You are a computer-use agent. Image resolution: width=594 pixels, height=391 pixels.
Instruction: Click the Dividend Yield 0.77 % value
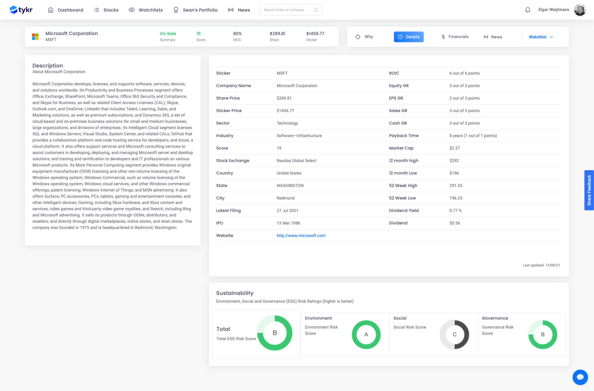[x=456, y=211]
